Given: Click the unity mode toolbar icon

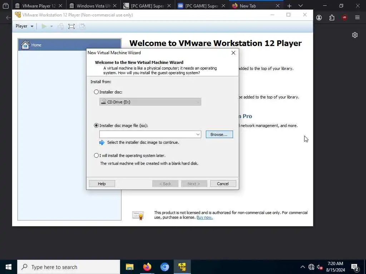Looking at the screenshot, I should pyautogui.click(x=82, y=26).
